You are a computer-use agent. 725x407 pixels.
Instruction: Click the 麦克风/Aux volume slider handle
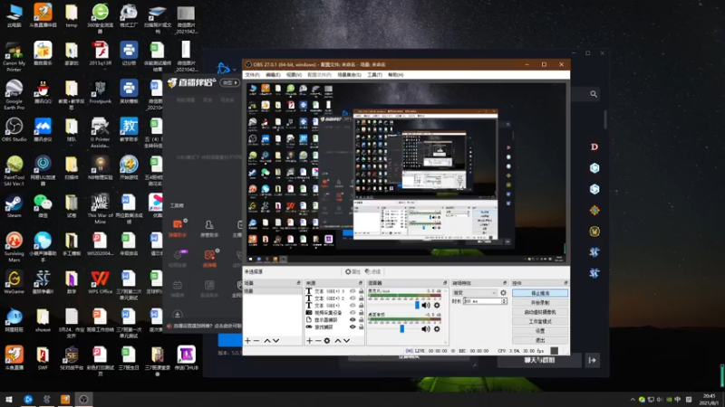tap(417, 305)
